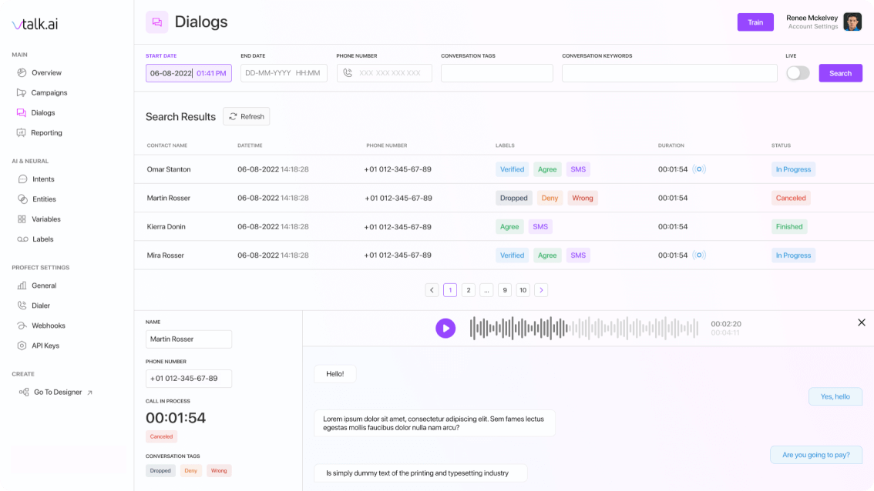Click the Dropped conversation tag in detail panel
The image size is (874, 491).
click(x=160, y=470)
